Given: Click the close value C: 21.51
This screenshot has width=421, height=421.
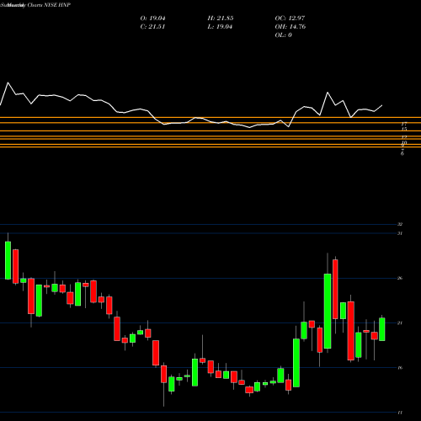Looking at the screenshot, I should coord(152,27).
